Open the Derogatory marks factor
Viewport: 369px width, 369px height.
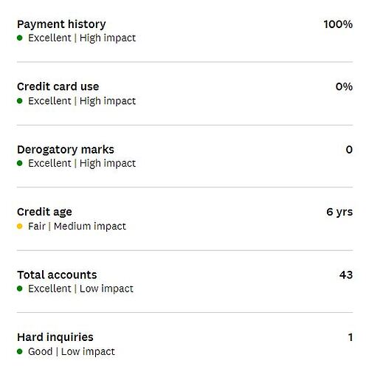click(x=184, y=156)
